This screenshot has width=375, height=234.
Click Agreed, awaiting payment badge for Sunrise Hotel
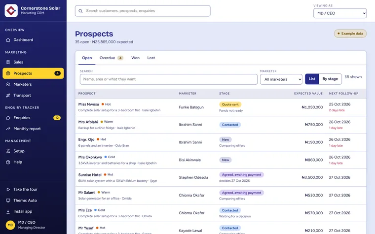point(241,175)
